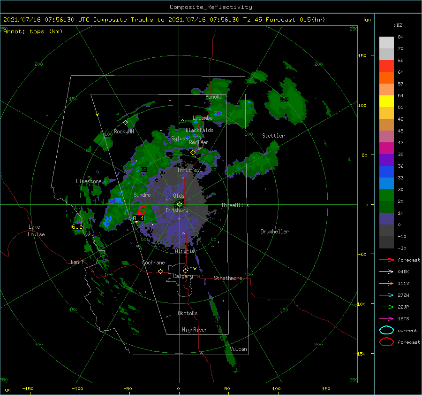Click the Limestone label
This screenshot has width=422, height=395.
coord(89,181)
